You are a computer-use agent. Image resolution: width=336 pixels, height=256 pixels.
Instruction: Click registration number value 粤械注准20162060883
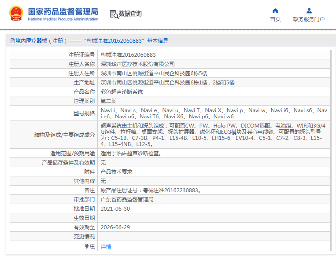tap(128, 55)
